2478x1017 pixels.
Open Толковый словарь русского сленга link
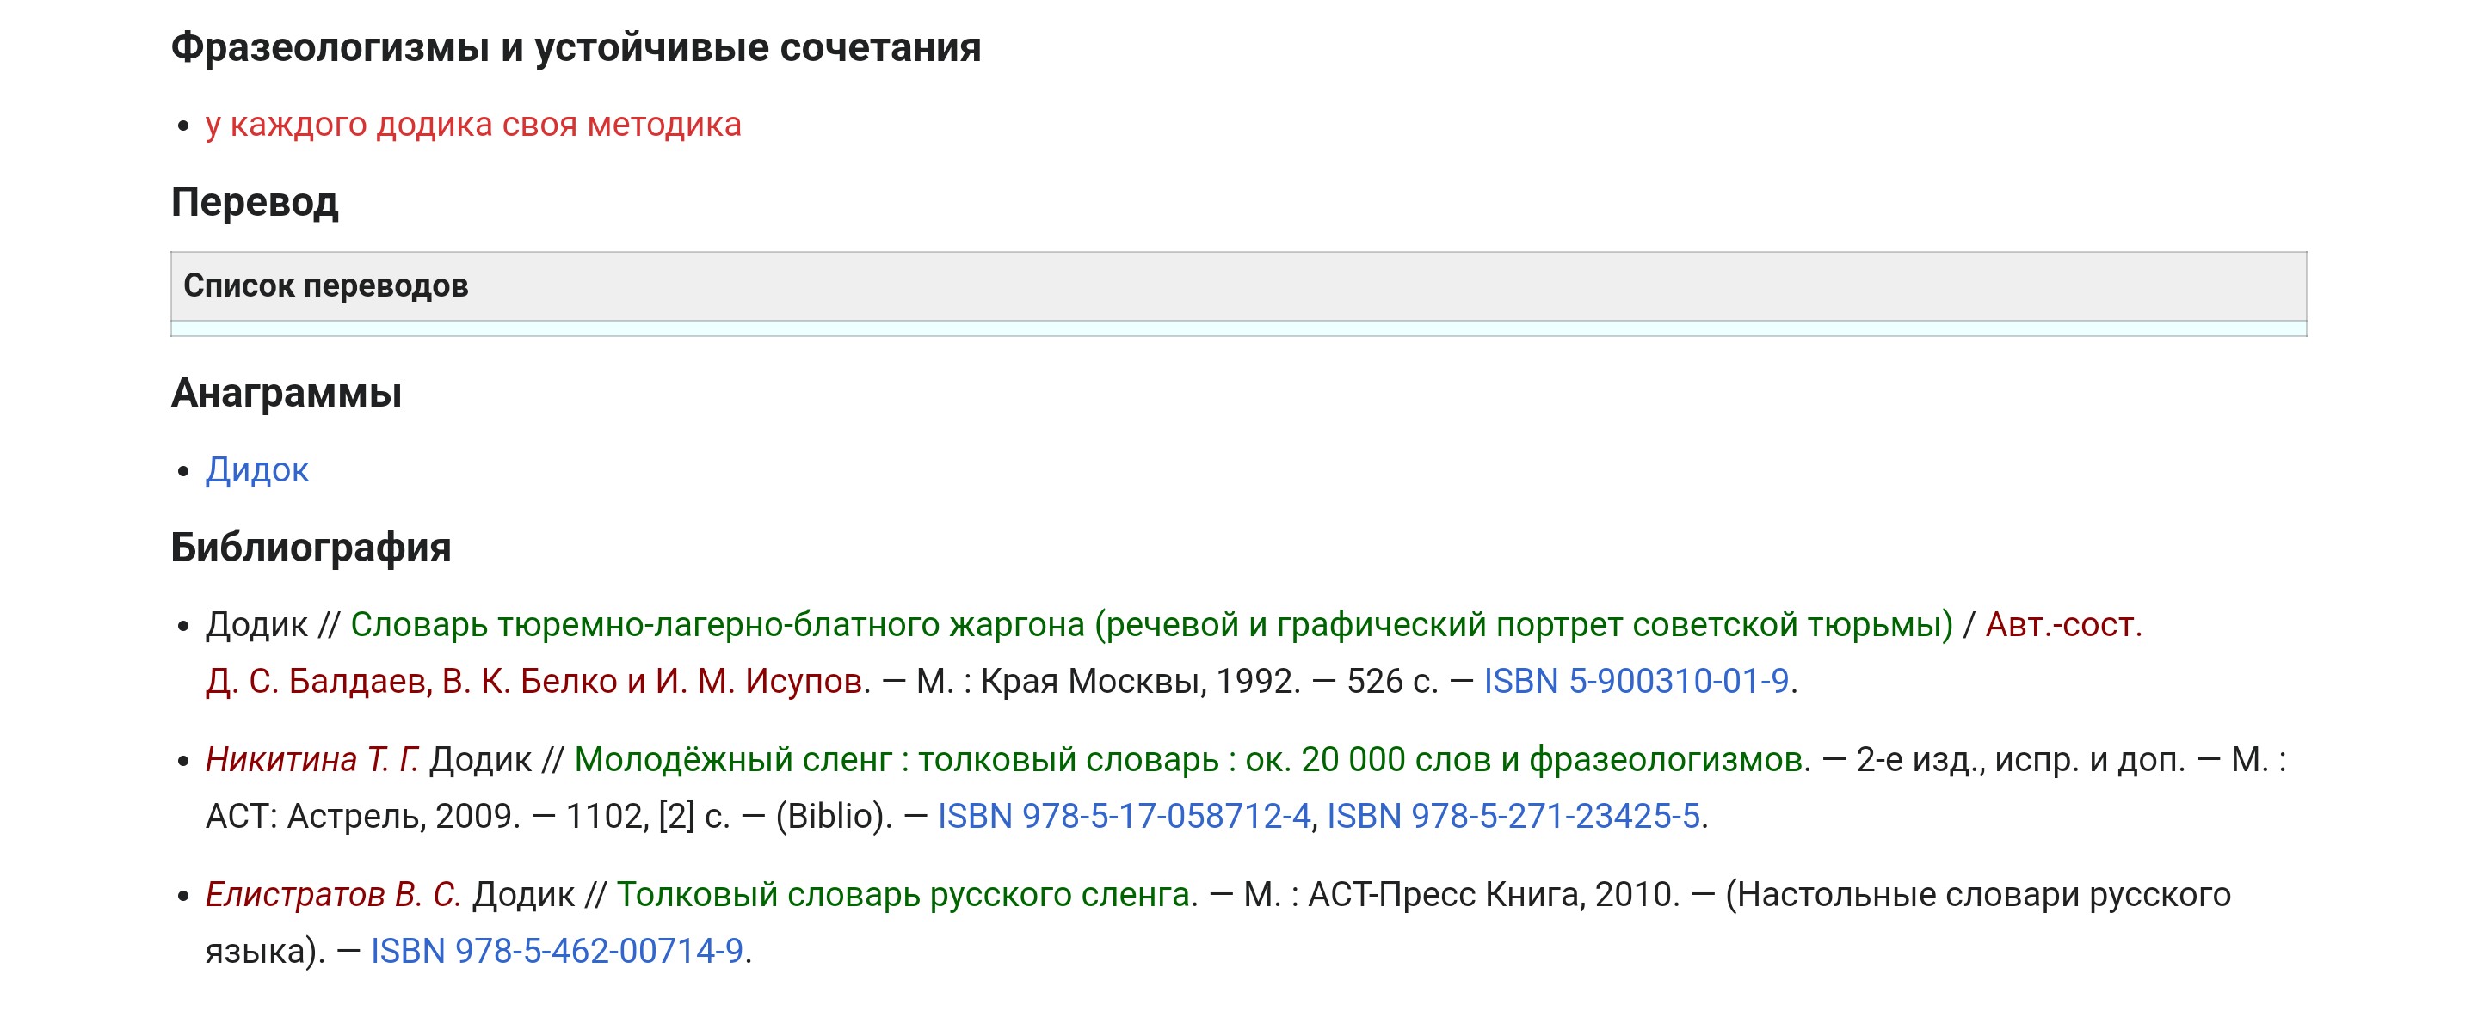(907, 894)
